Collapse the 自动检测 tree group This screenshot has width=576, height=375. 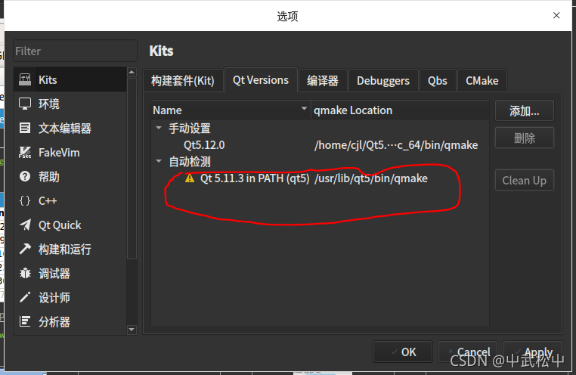click(159, 161)
